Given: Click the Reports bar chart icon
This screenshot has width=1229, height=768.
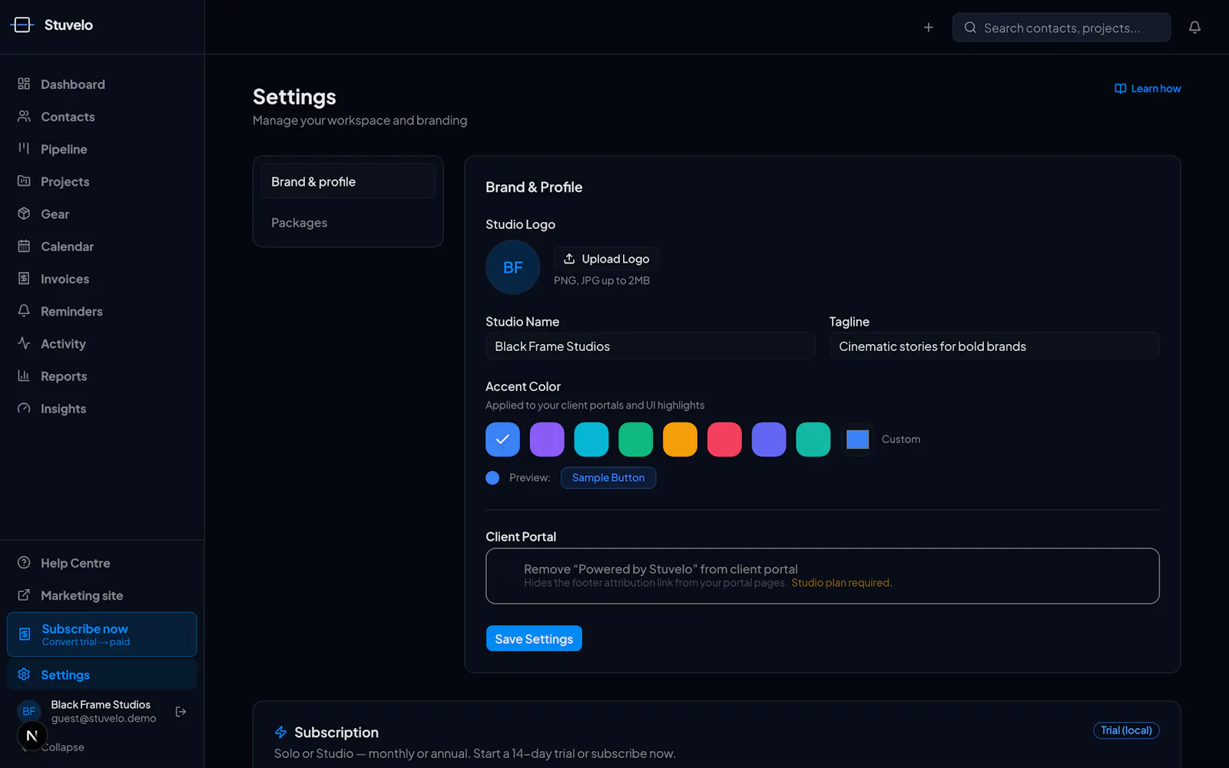Looking at the screenshot, I should pyautogui.click(x=24, y=376).
